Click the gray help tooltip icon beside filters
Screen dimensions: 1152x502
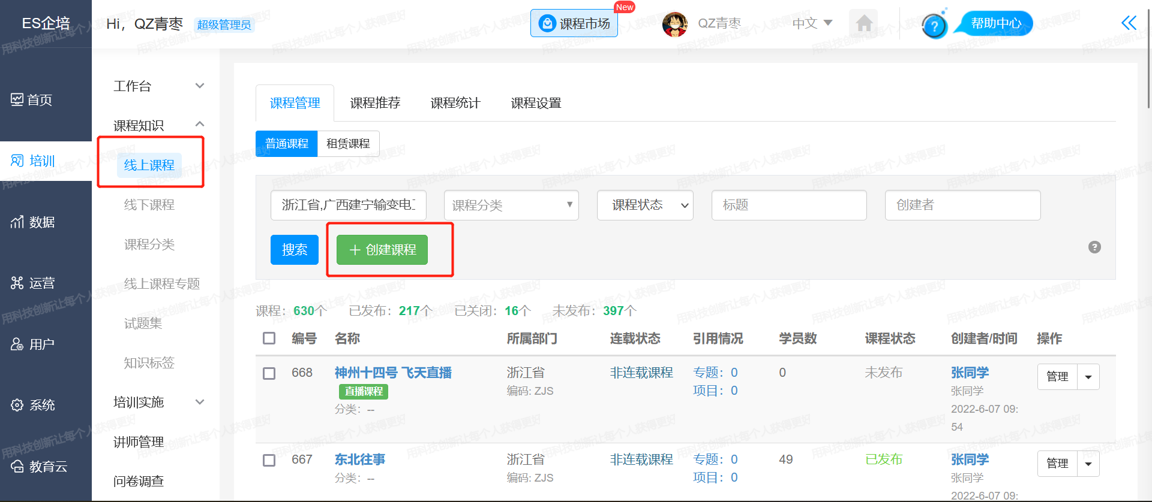tap(1094, 247)
